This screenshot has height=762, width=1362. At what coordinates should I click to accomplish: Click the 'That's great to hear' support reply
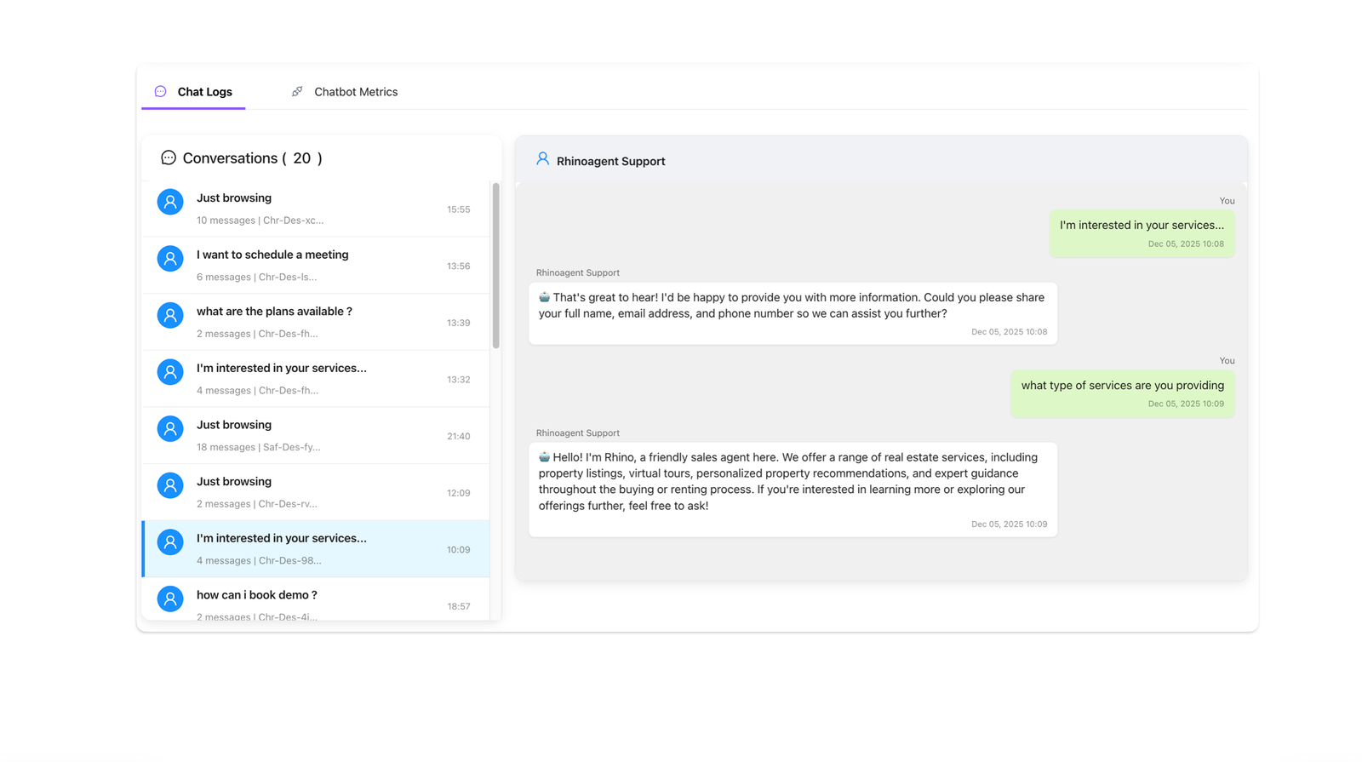(x=792, y=312)
